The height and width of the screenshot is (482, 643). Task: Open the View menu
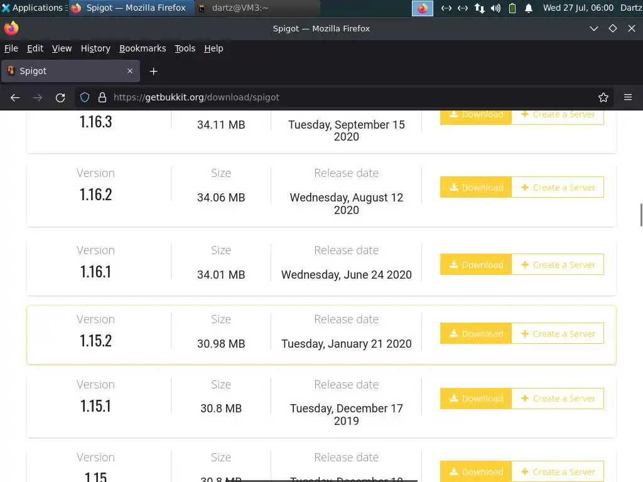click(x=62, y=48)
